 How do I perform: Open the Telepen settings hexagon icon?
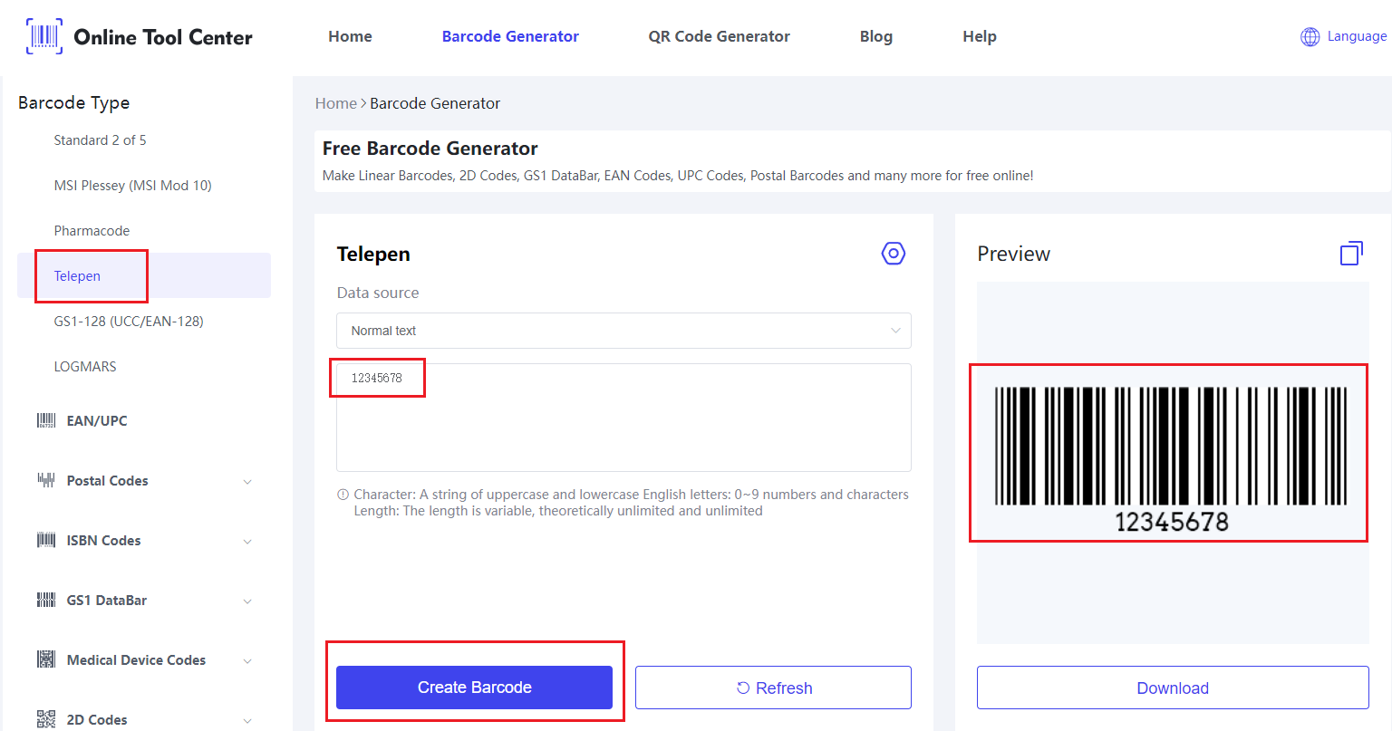(894, 254)
